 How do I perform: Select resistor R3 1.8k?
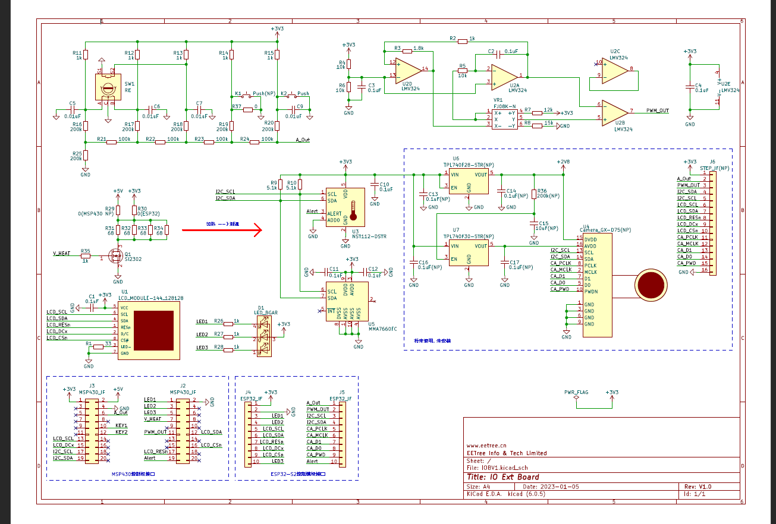point(407,52)
